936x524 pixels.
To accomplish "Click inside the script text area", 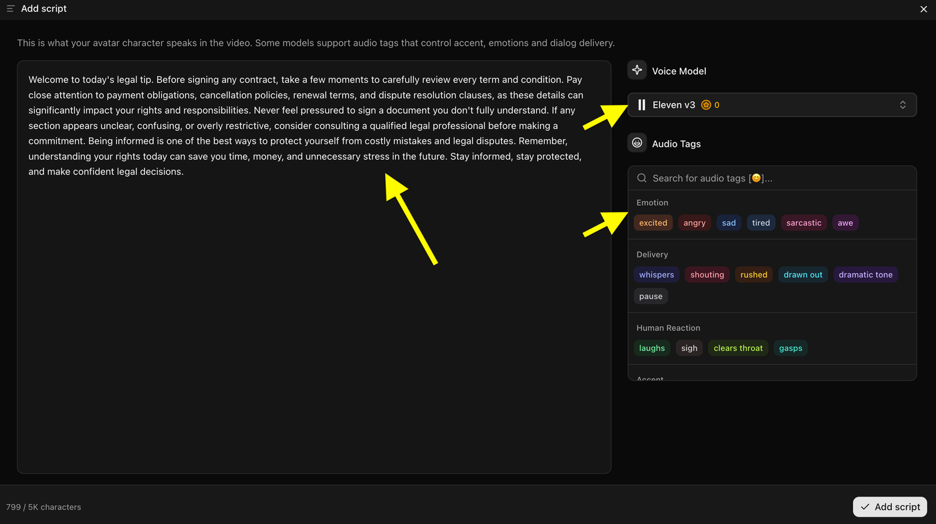I will 314,267.
